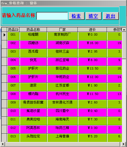Click the ¥1.90 purchase price cell

pyautogui.click(x=92, y=87)
